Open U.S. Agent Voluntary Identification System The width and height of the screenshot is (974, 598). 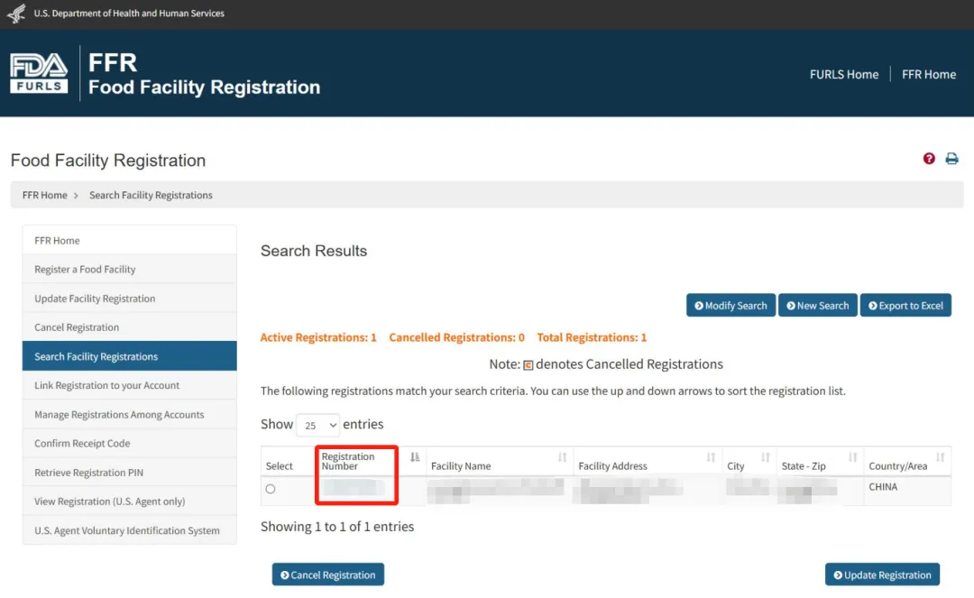click(129, 530)
